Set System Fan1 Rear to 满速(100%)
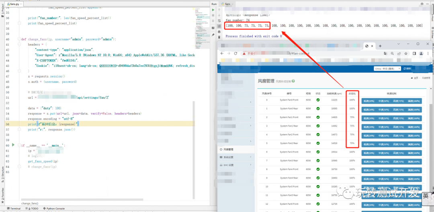 pos(414,126)
